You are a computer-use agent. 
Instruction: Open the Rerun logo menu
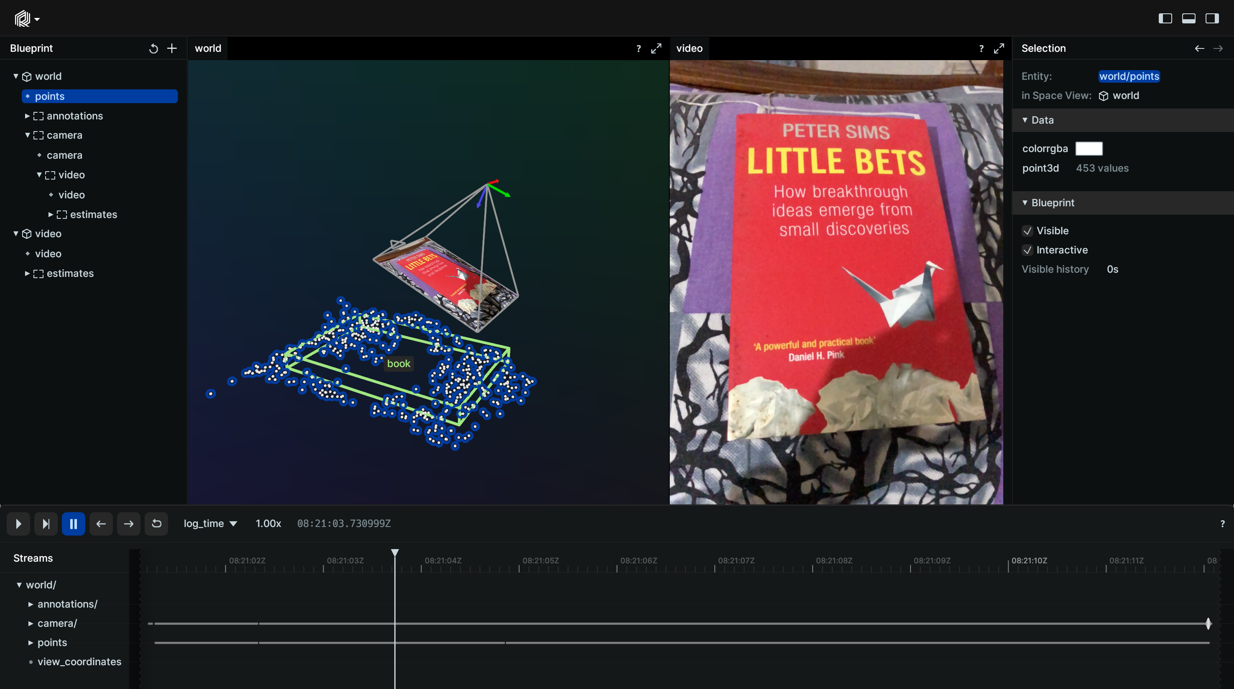click(27, 19)
